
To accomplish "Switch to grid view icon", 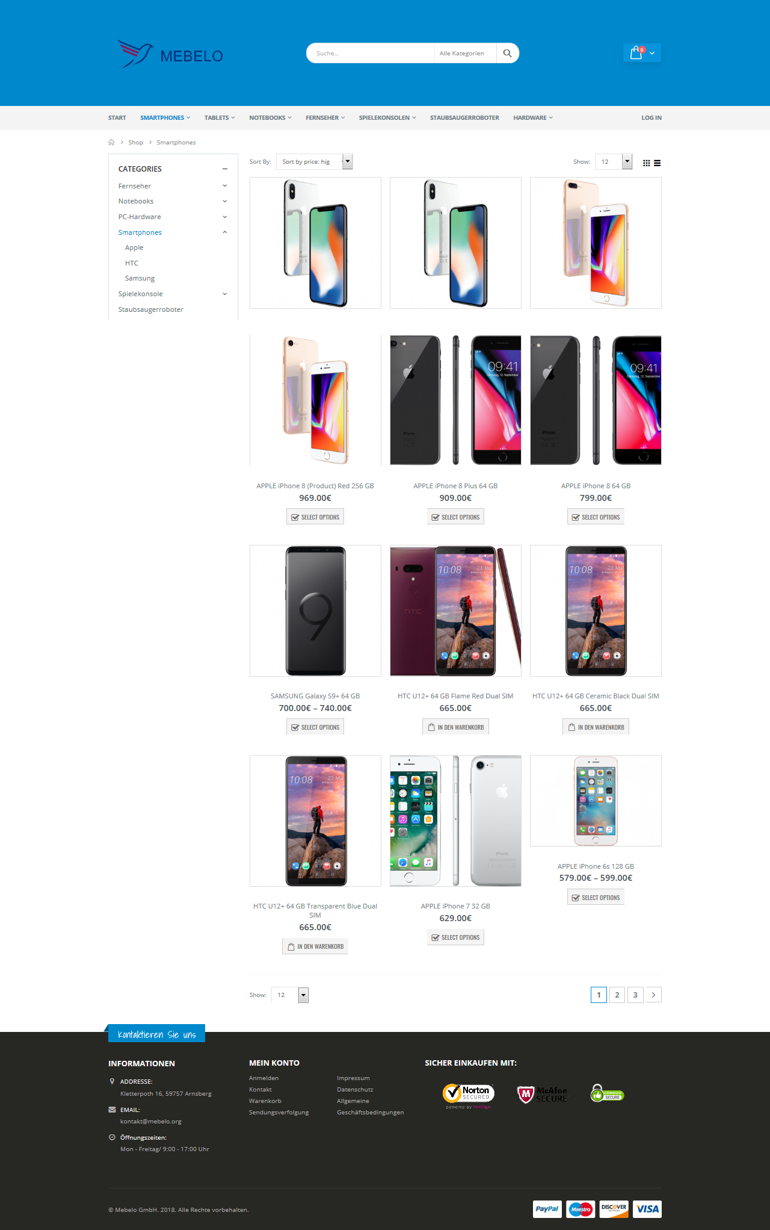I will click(647, 163).
